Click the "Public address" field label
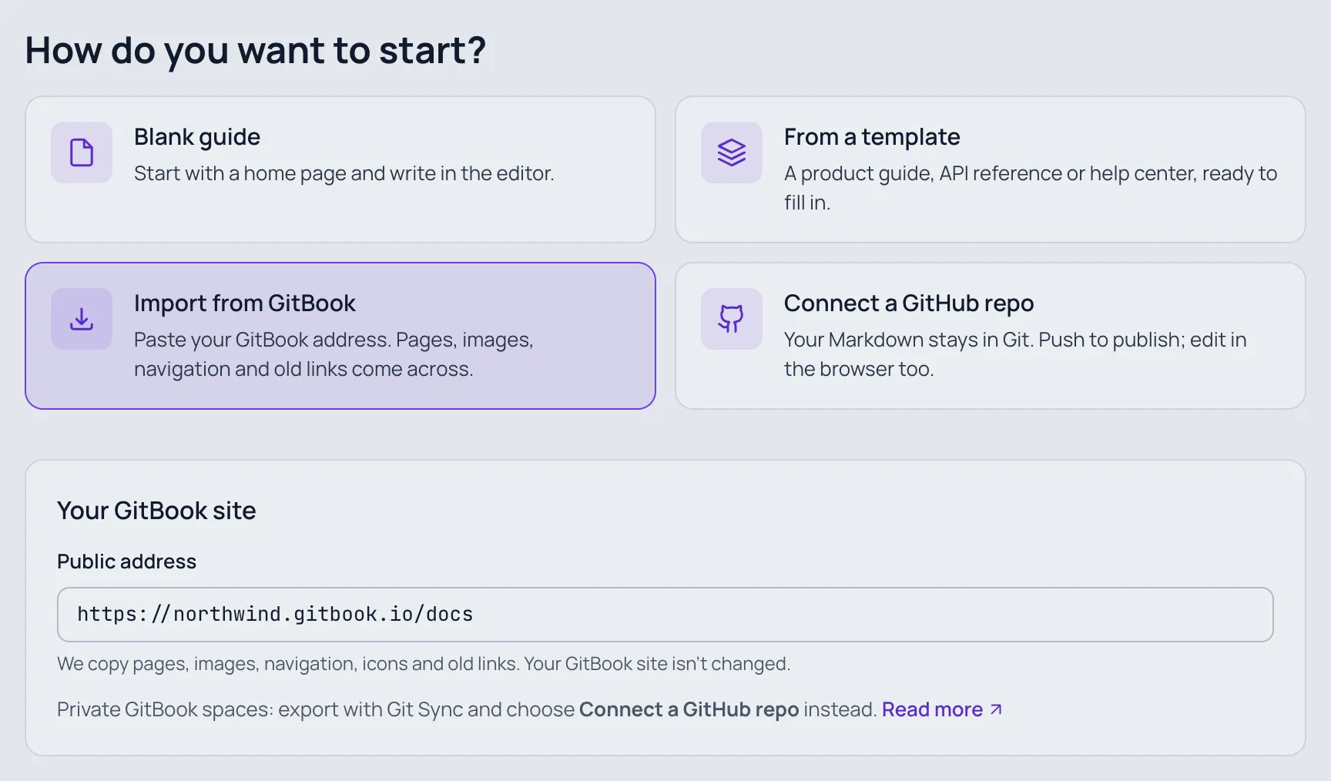This screenshot has height=781, width=1331. point(127,561)
